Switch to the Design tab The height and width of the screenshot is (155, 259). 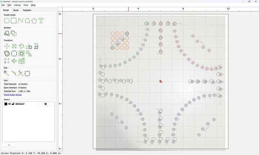[x=6, y=10]
